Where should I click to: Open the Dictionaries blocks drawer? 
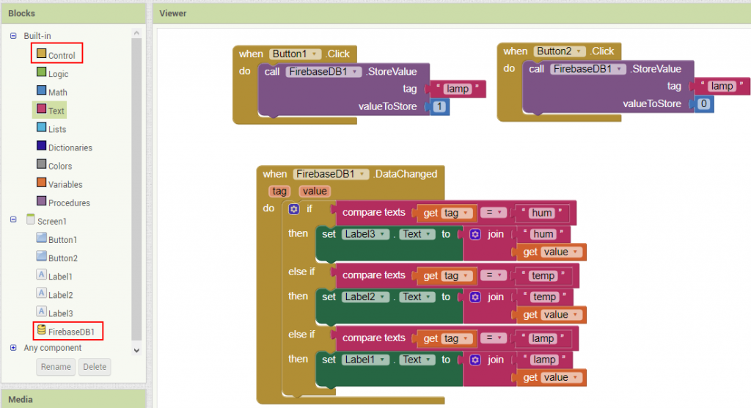point(65,147)
